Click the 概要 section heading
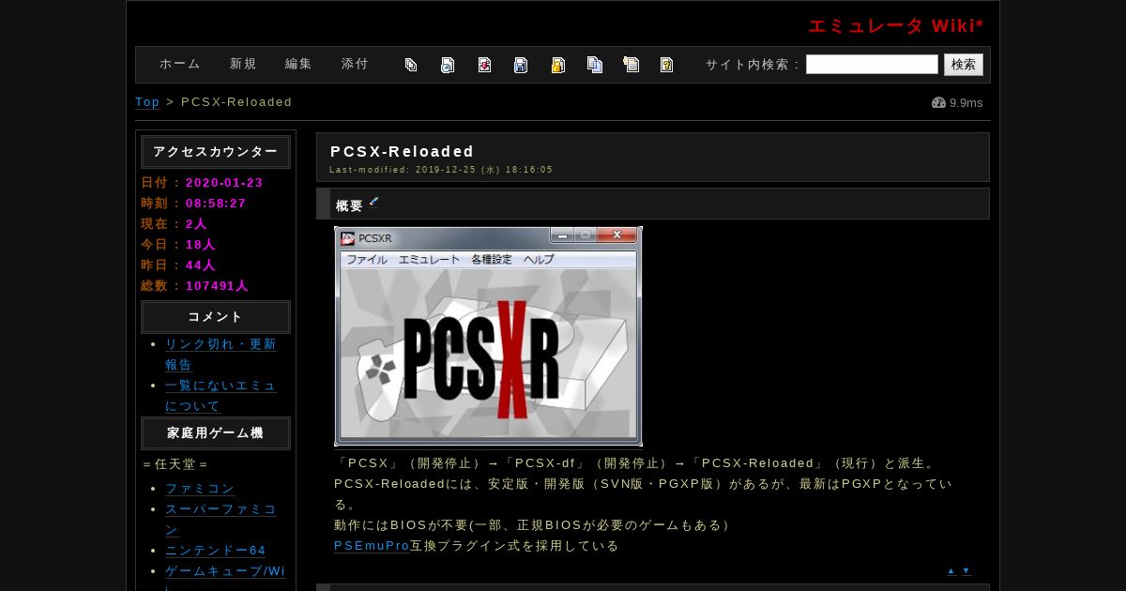Viewport: 1126px width, 591px height. 349,205
